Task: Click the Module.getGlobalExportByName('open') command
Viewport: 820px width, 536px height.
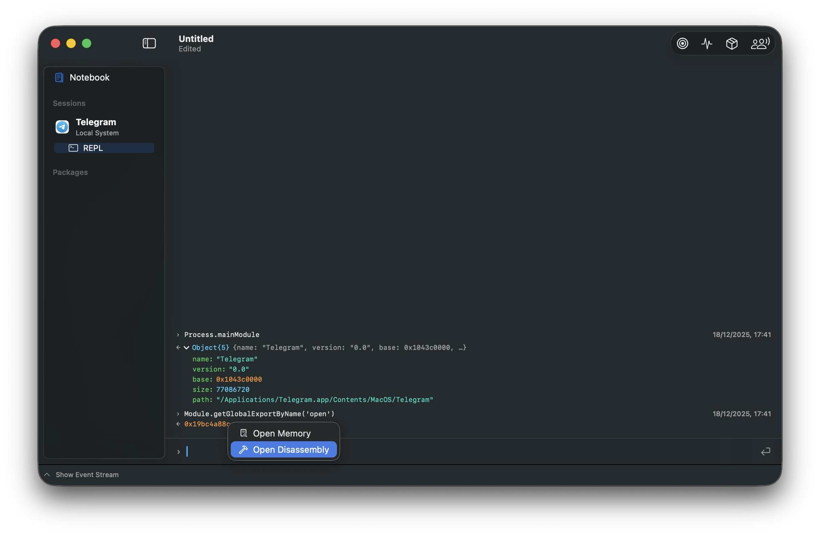Action: 259,414
